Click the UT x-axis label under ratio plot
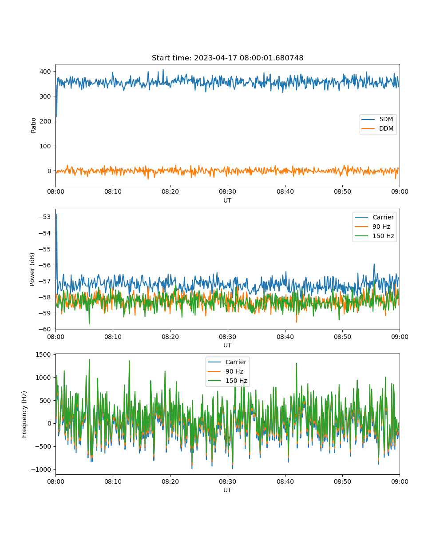444x533 pixels. 227,200
